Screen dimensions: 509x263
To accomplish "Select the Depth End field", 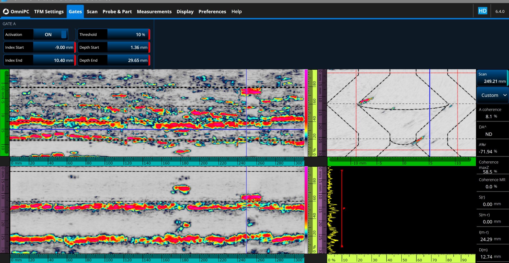I will [128, 60].
